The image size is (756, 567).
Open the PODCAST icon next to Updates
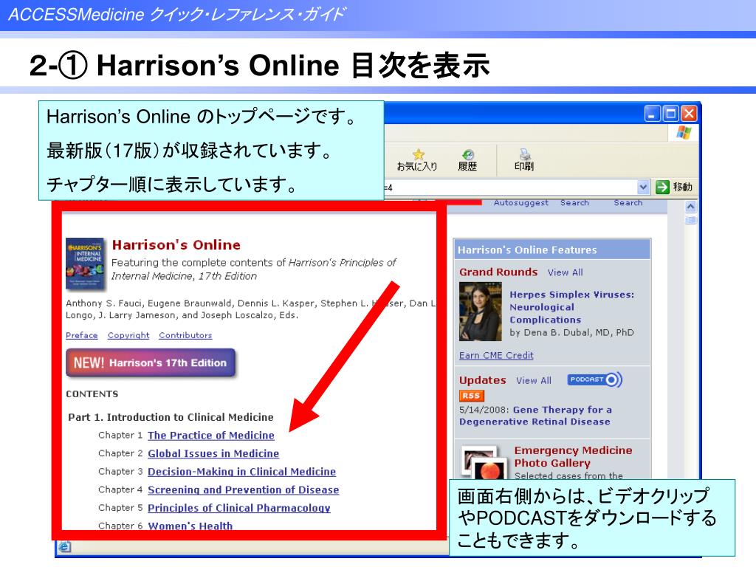594,380
